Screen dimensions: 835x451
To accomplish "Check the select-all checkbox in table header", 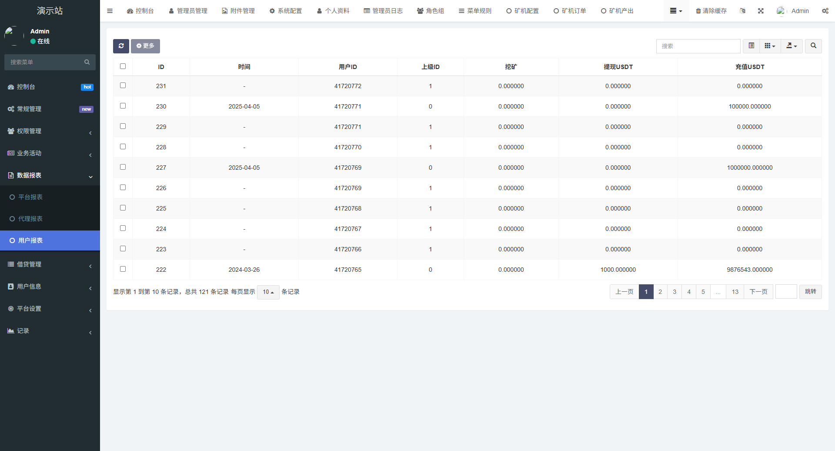I will pyautogui.click(x=123, y=66).
